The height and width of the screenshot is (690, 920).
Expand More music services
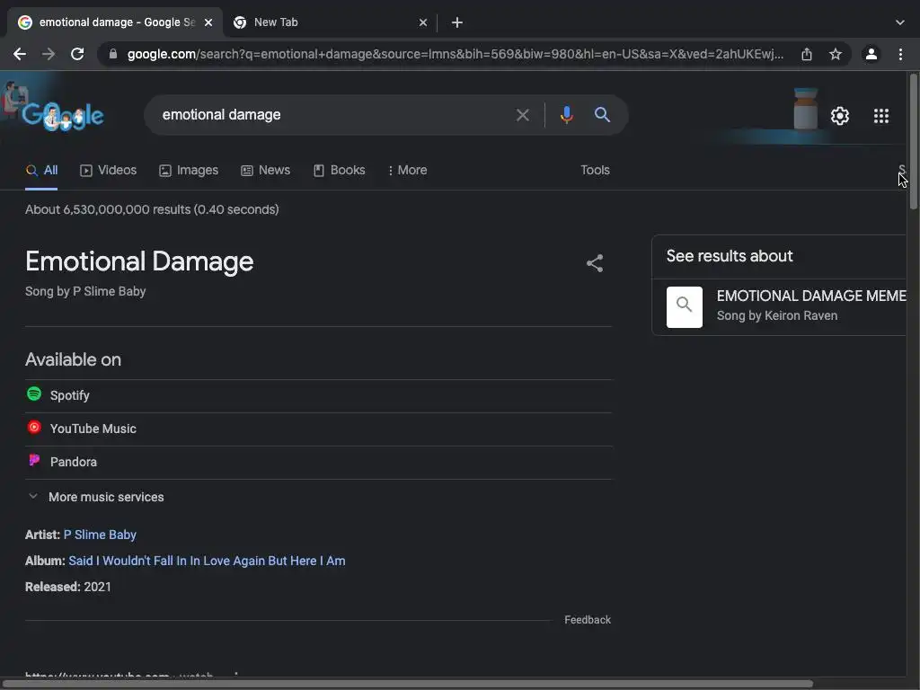click(x=95, y=497)
